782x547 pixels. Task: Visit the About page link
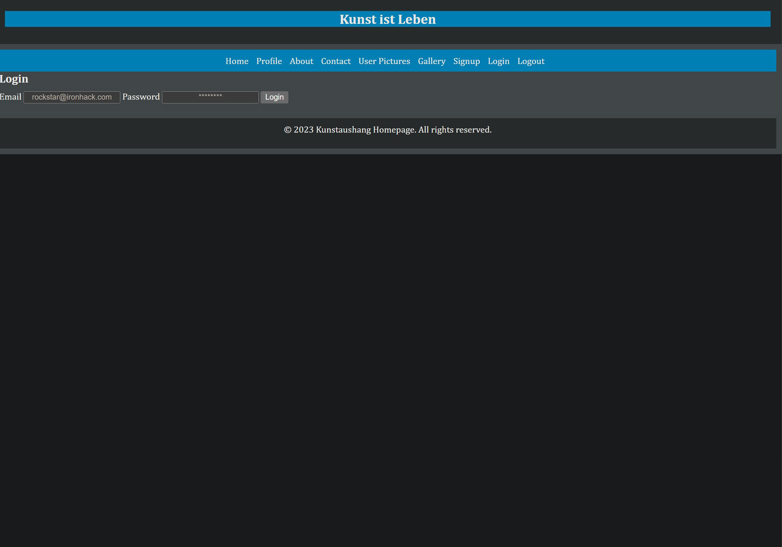[301, 61]
